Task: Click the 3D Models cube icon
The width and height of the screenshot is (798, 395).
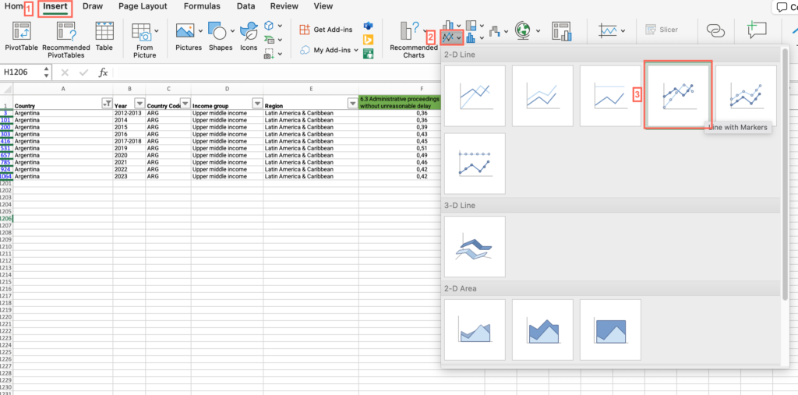Action: [x=269, y=26]
